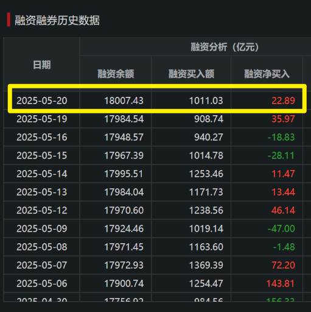Click net buy value 46.14
The image size is (311, 312).
[283, 210]
